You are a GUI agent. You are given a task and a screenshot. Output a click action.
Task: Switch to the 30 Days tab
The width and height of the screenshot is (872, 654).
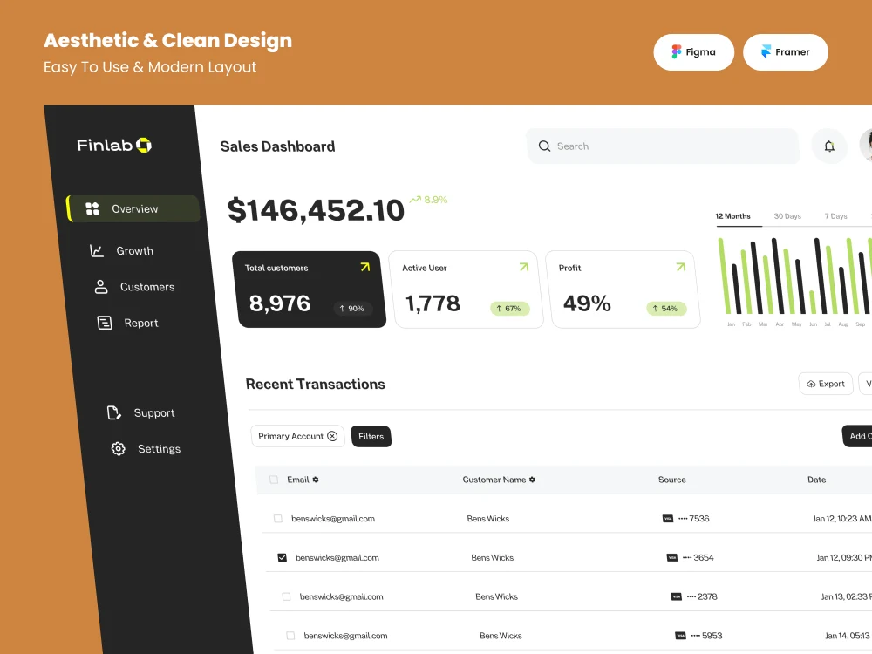pyautogui.click(x=787, y=215)
